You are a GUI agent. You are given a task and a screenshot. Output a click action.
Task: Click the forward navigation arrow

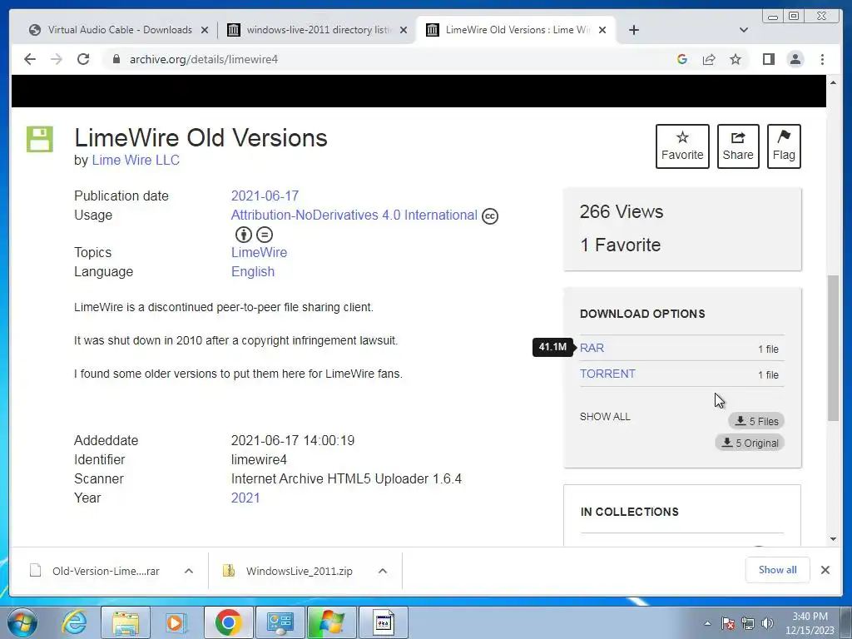pos(57,59)
